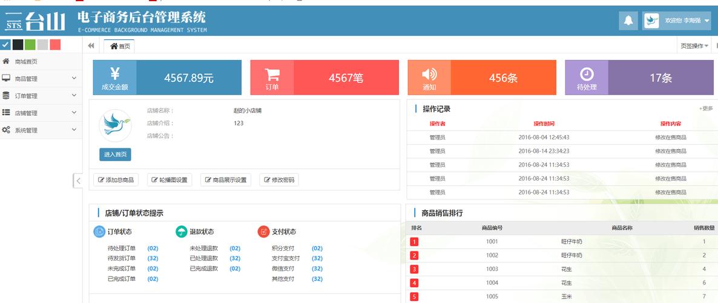Click the speaker icon on 通知 card
718x303 pixels.
pos(429,74)
